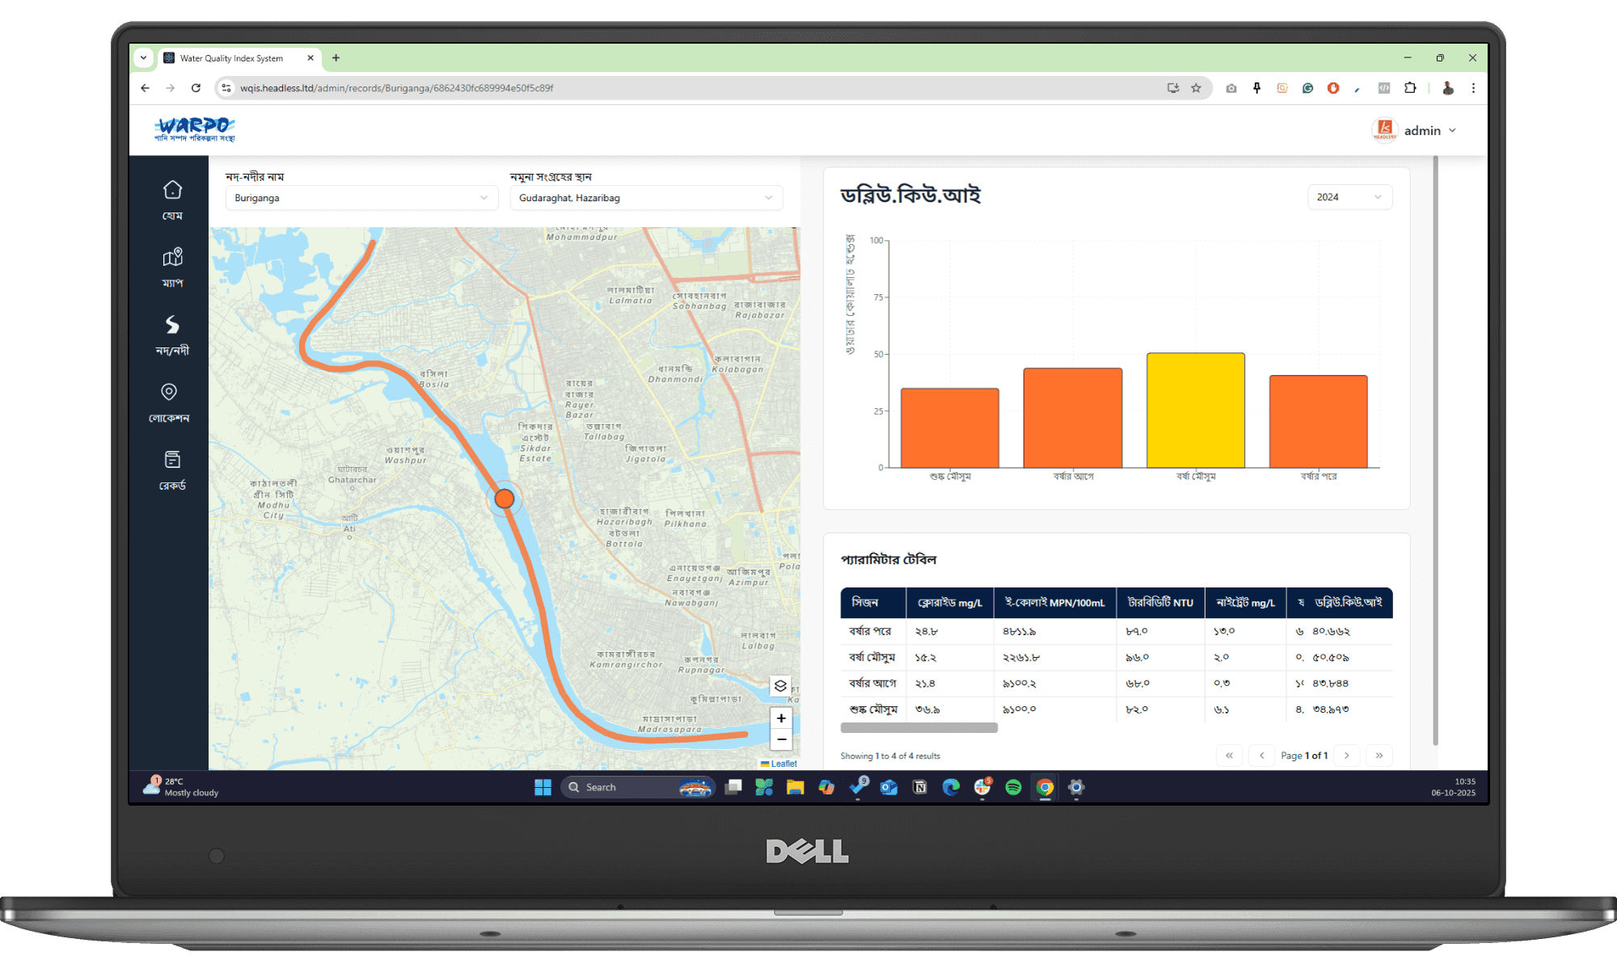
Task: Open the 2024 year dropdown
Action: tap(1349, 197)
